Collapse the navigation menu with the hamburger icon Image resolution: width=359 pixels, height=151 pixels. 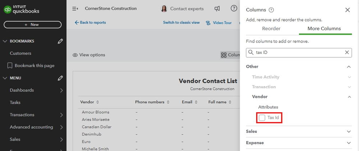coord(75,9)
